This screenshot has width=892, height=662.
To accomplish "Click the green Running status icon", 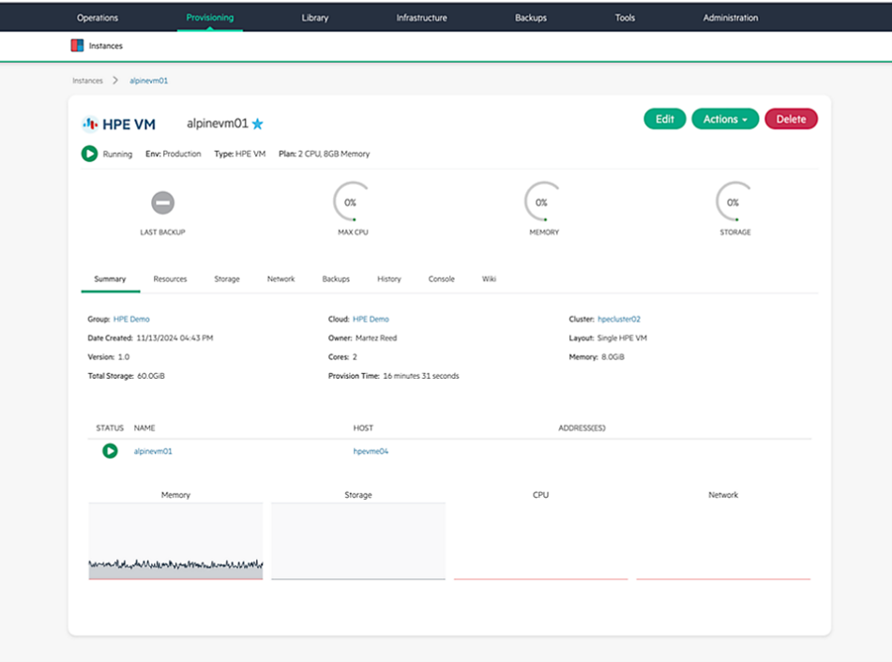I will [89, 154].
